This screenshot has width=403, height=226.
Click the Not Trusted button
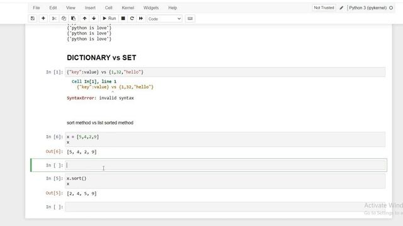[324, 8]
